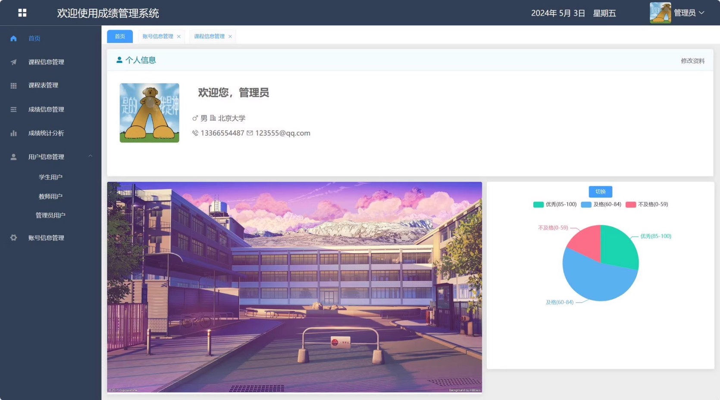The image size is (720, 400).
Task: Click the envelope icon beside email
Action: point(250,133)
